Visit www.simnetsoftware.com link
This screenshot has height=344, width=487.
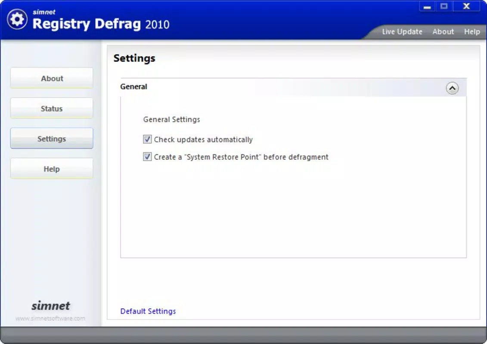50,318
